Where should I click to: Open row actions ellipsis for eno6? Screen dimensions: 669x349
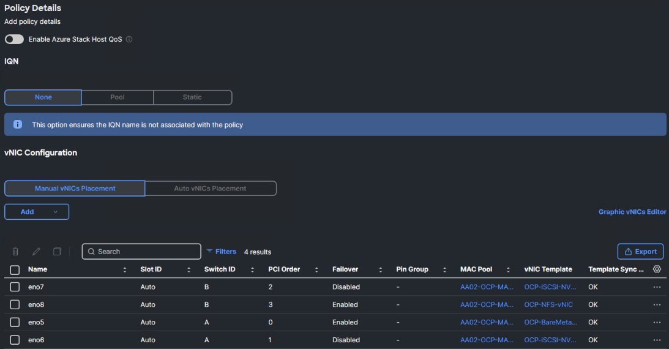(657, 340)
